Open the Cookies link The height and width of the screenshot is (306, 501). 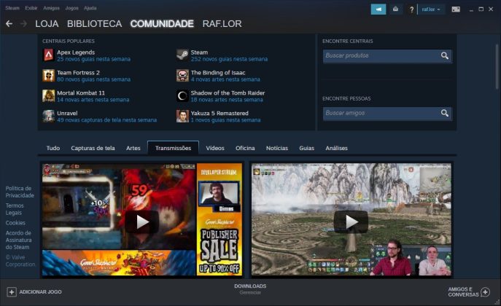[15, 223]
